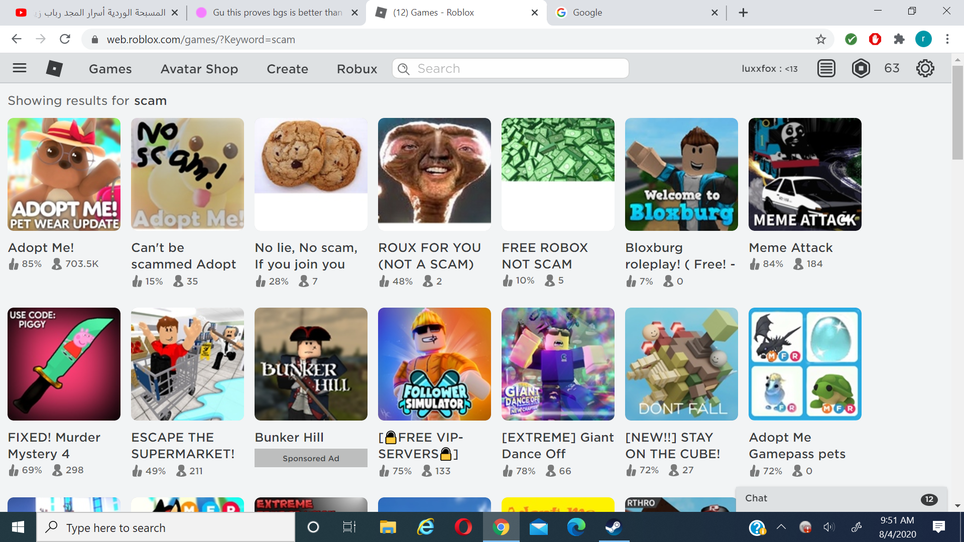964x542 pixels.
Task: Go to Roblox home via logo icon
Action: (x=54, y=68)
